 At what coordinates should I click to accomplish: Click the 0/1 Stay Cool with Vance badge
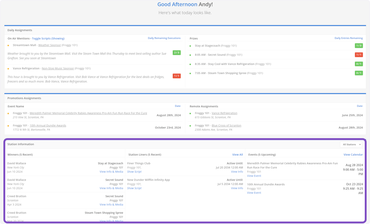tap(359, 64)
